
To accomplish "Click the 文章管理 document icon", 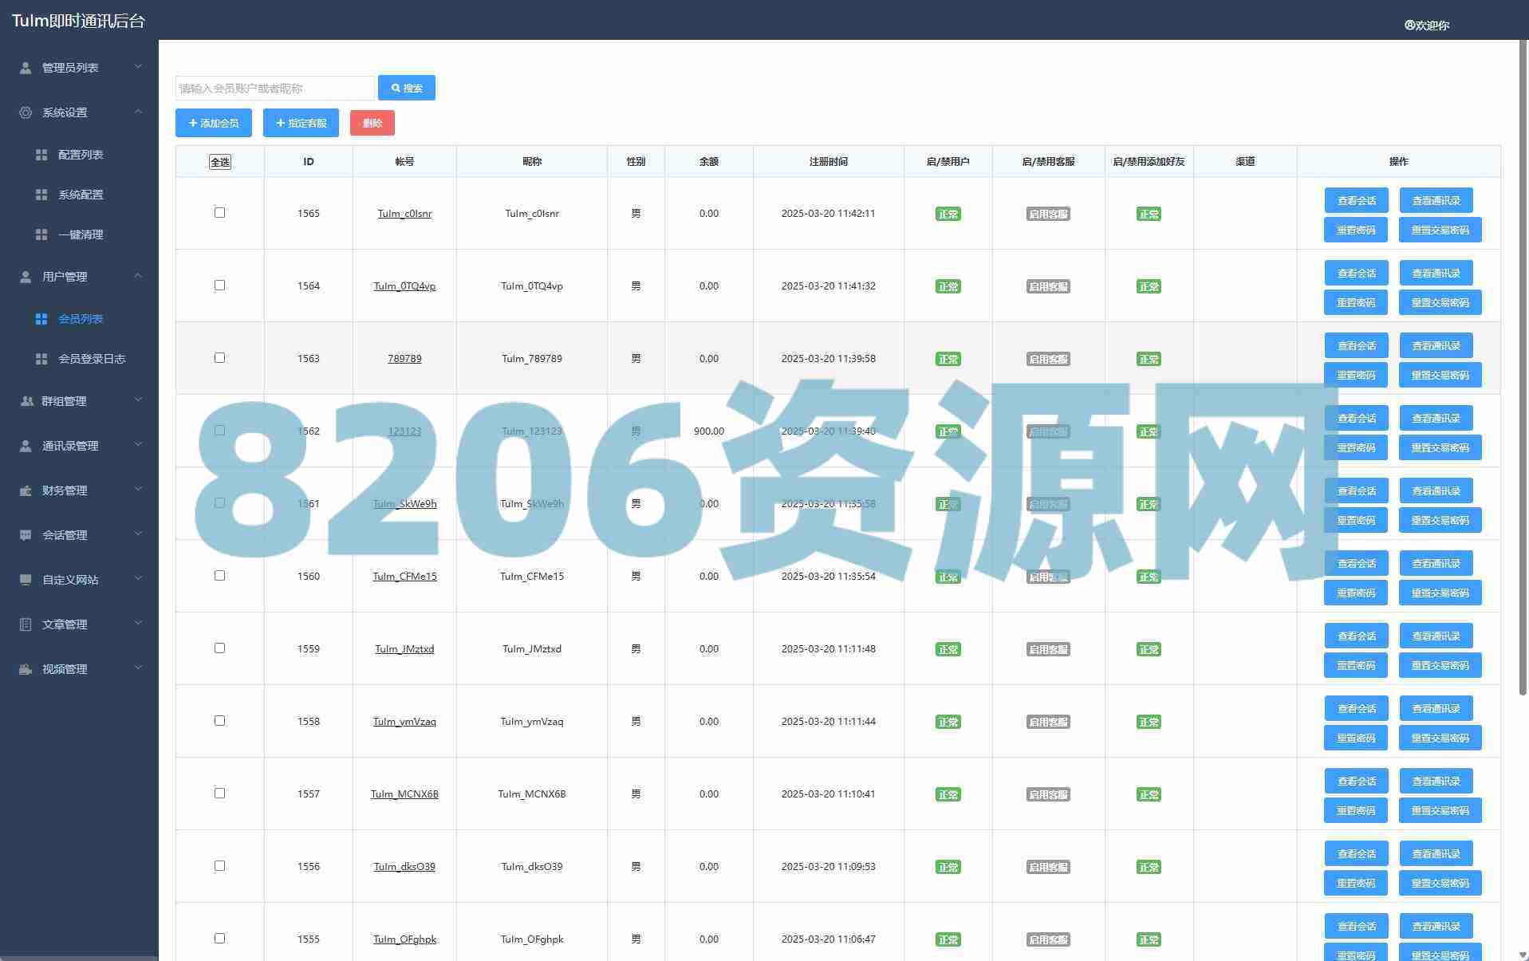I will tap(26, 624).
